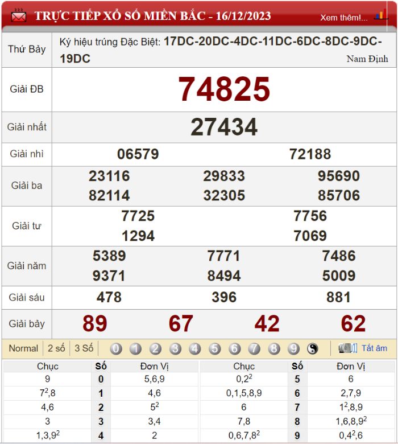This screenshot has height=444, width=398.
Task: Click the Giải bảy row label
Action: pyautogui.click(x=27, y=324)
